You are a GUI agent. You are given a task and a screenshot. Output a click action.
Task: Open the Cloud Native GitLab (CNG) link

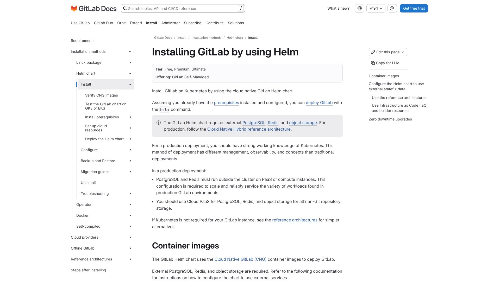[x=240, y=259]
